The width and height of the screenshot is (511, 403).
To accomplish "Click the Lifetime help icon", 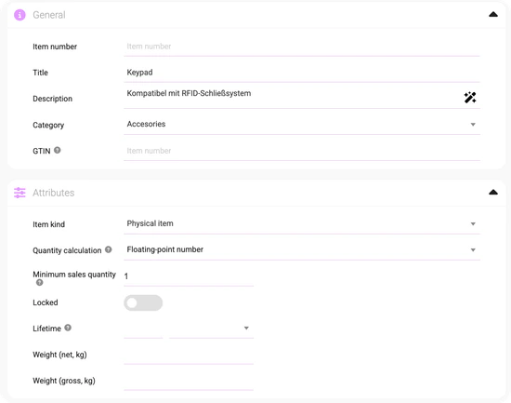I will (68, 328).
